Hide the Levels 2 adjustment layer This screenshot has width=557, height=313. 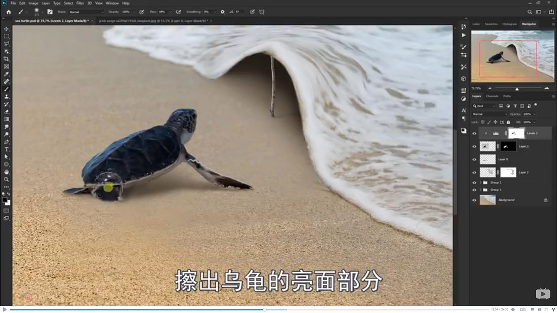[474, 133]
